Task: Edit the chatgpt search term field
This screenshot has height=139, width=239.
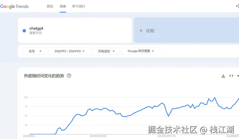Action: coord(75,30)
